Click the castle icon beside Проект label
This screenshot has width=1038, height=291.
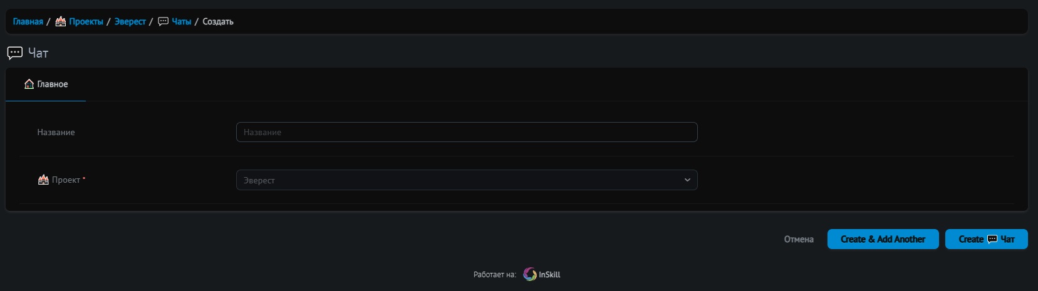[x=43, y=180]
